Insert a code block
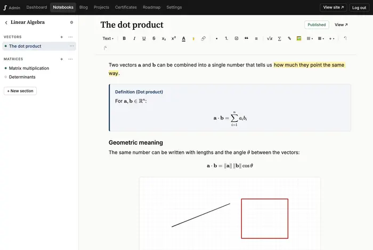373x250 pixels. (x=256, y=38)
